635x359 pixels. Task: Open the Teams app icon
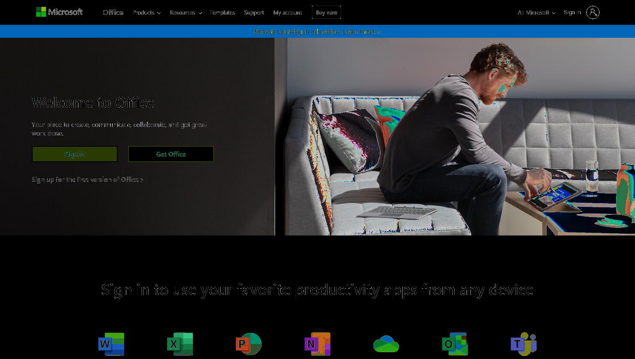tap(524, 344)
